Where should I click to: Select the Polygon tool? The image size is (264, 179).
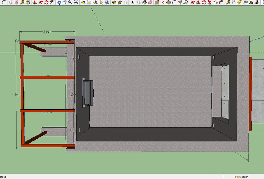pyautogui.click(x=180, y=2)
